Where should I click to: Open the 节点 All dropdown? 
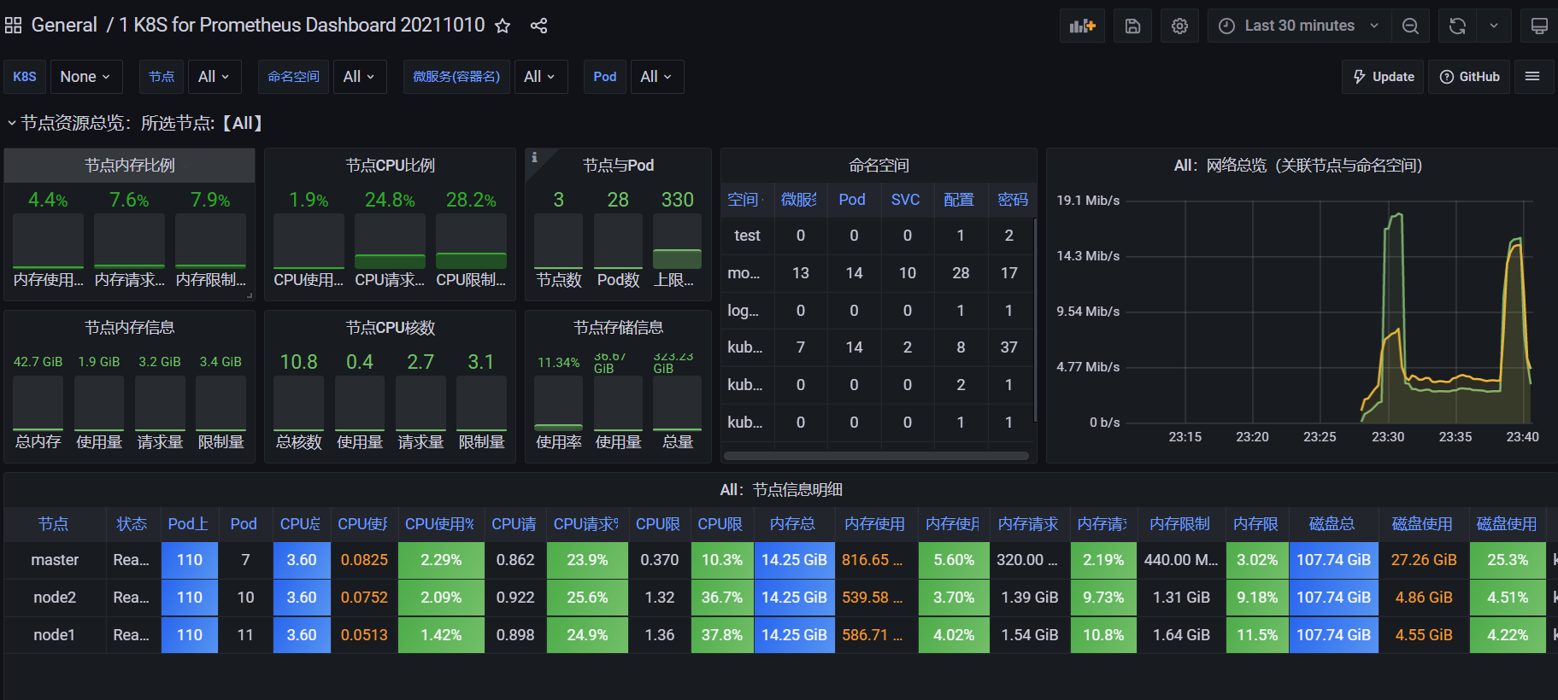click(214, 77)
